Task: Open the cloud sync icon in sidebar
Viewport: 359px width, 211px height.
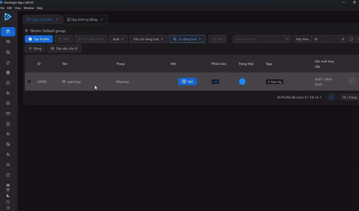Action: click(8, 165)
